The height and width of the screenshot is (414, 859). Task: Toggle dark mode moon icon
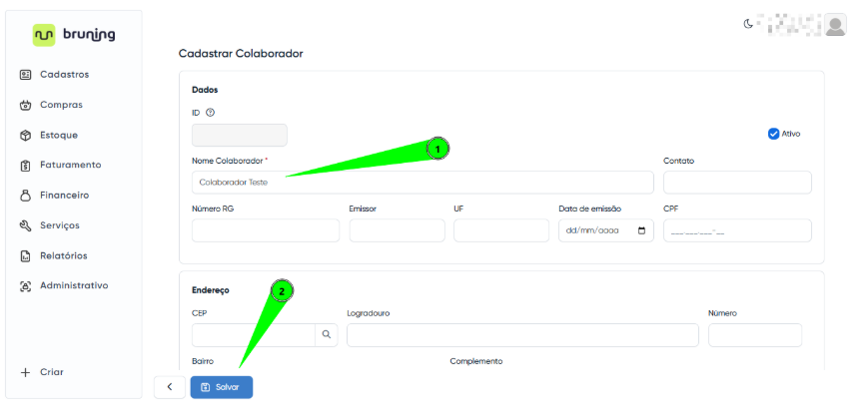coord(747,24)
